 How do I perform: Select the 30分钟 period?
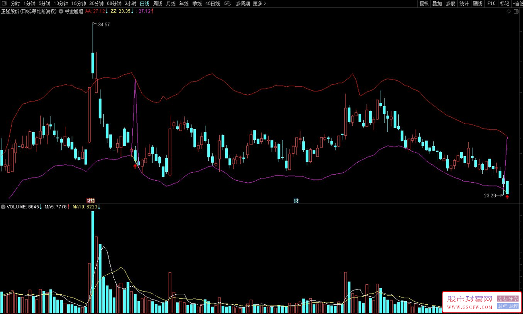[97, 4]
